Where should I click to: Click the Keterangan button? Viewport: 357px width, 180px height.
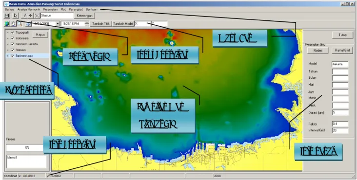84,16
